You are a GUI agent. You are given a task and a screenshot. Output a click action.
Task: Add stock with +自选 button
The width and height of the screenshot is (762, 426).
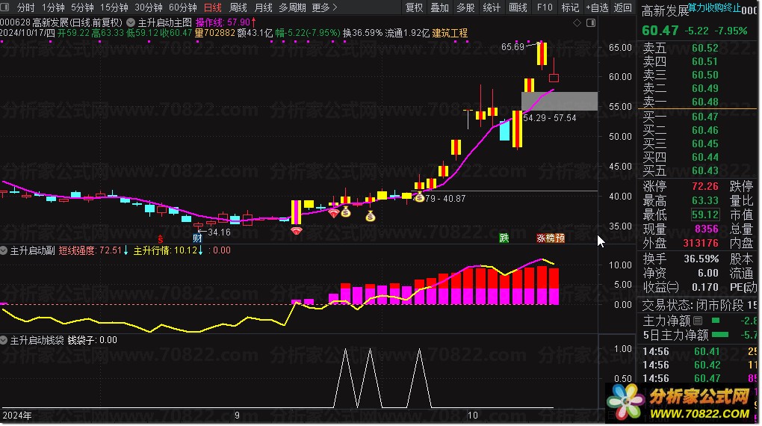(x=597, y=7)
